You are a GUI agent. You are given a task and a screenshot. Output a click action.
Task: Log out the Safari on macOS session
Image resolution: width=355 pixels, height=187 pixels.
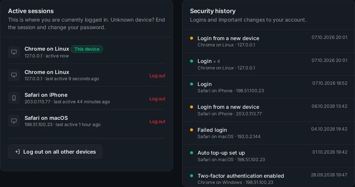[157, 122]
